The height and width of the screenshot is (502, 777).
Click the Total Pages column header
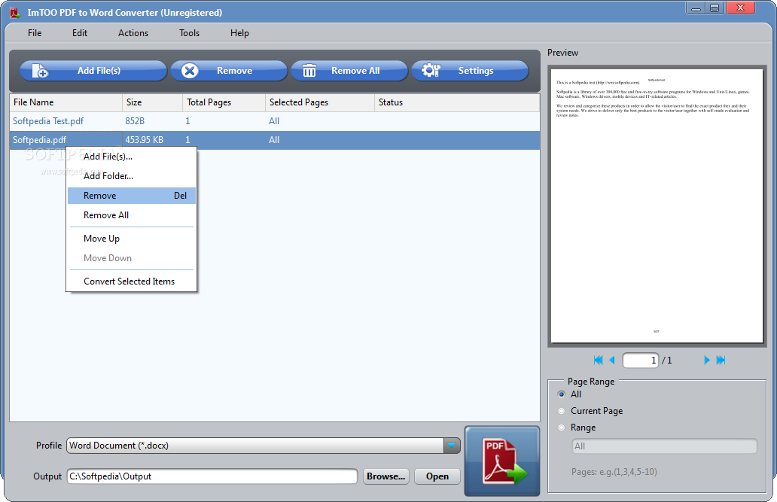pyautogui.click(x=224, y=102)
